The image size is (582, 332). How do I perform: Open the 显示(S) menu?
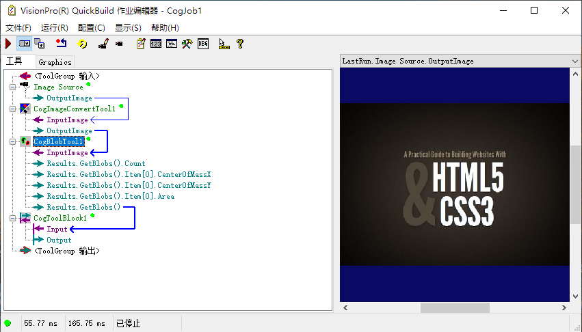(x=128, y=28)
